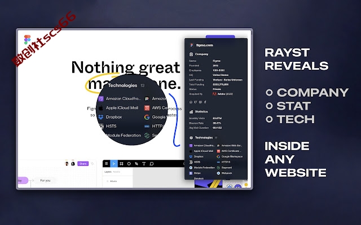Click AWS Certificate entry in panel

tap(230, 151)
